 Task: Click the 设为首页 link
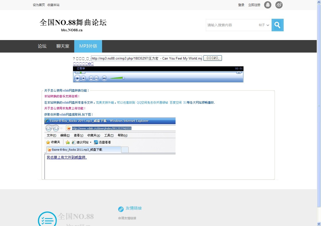click(x=39, y=5)
